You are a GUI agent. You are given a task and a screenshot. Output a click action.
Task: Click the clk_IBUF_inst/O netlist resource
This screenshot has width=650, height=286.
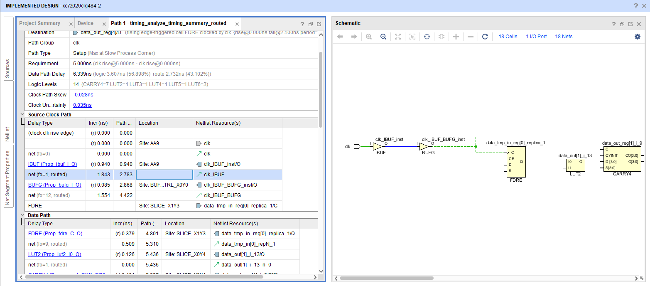point(222,164)
